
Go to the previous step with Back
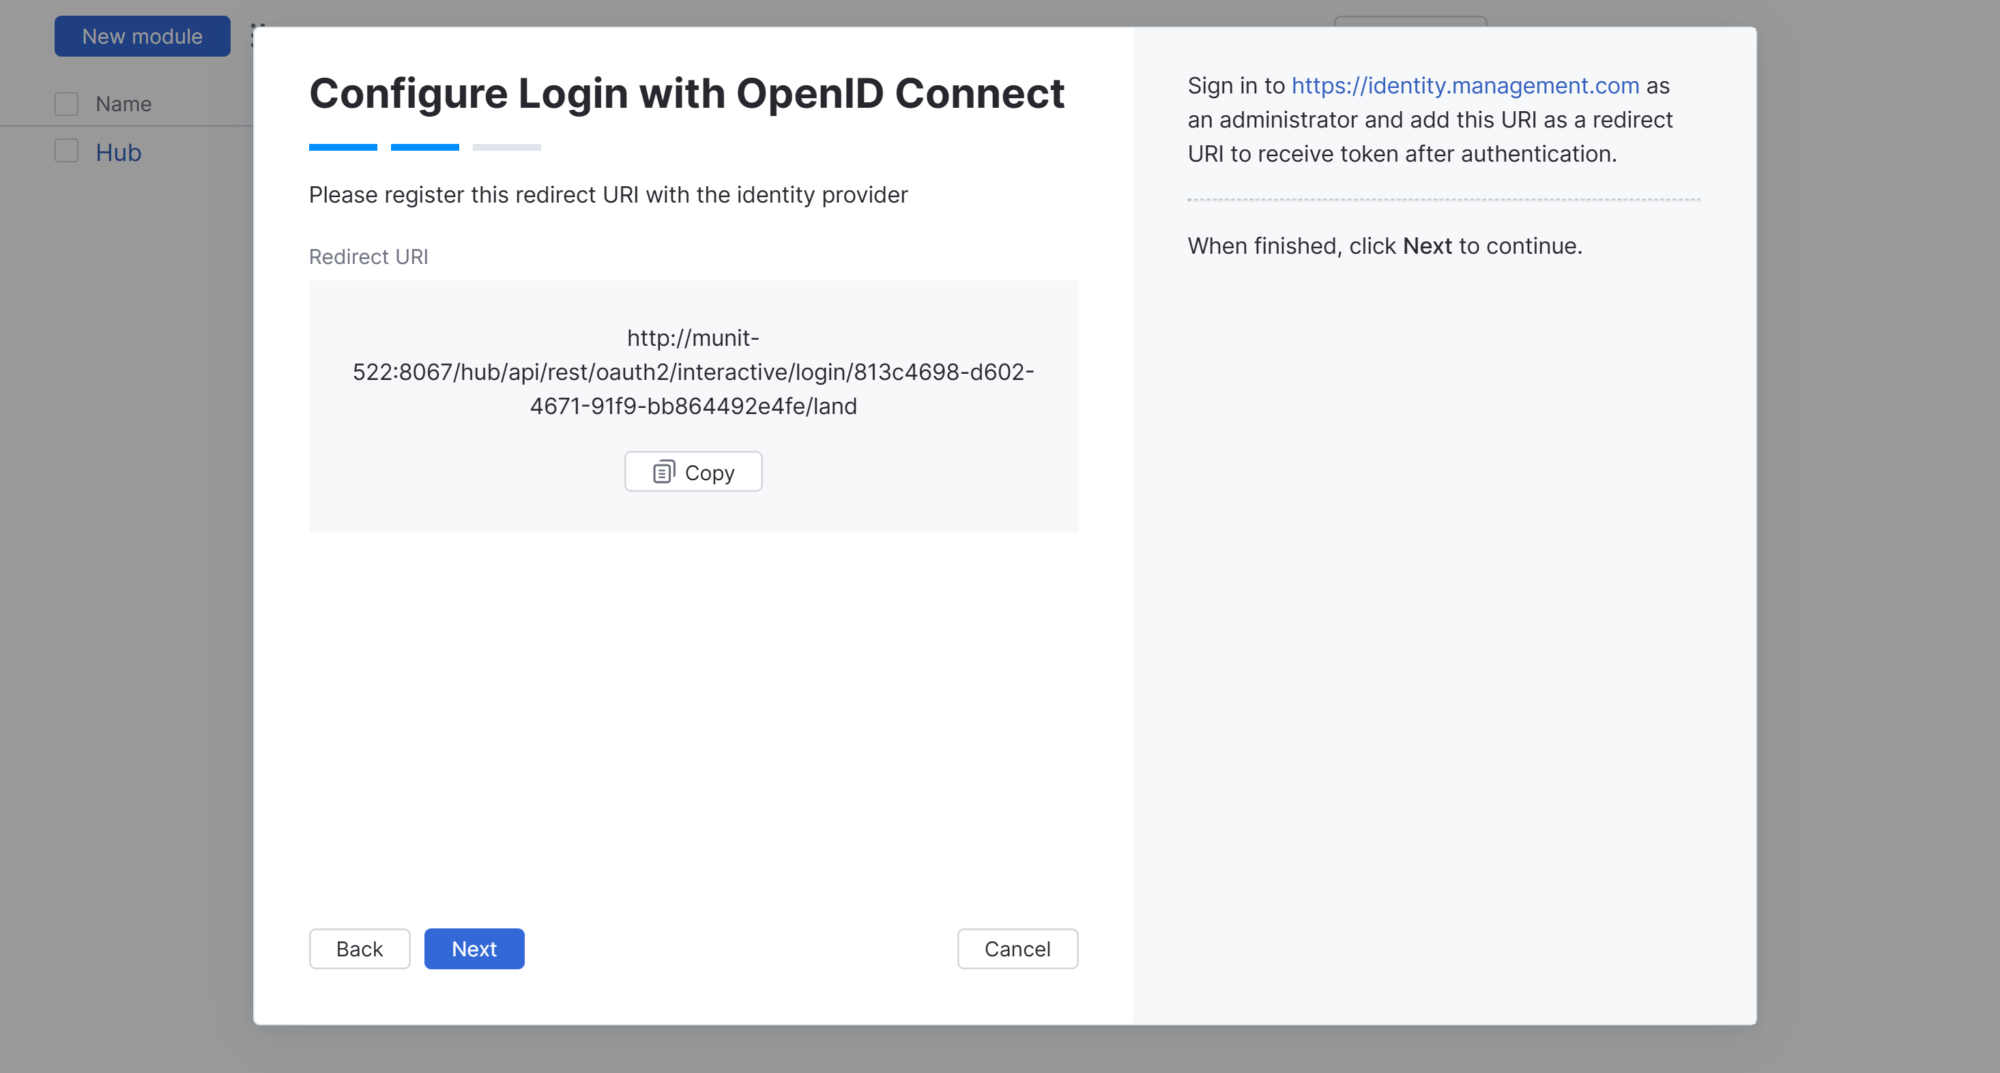point(359,949)
